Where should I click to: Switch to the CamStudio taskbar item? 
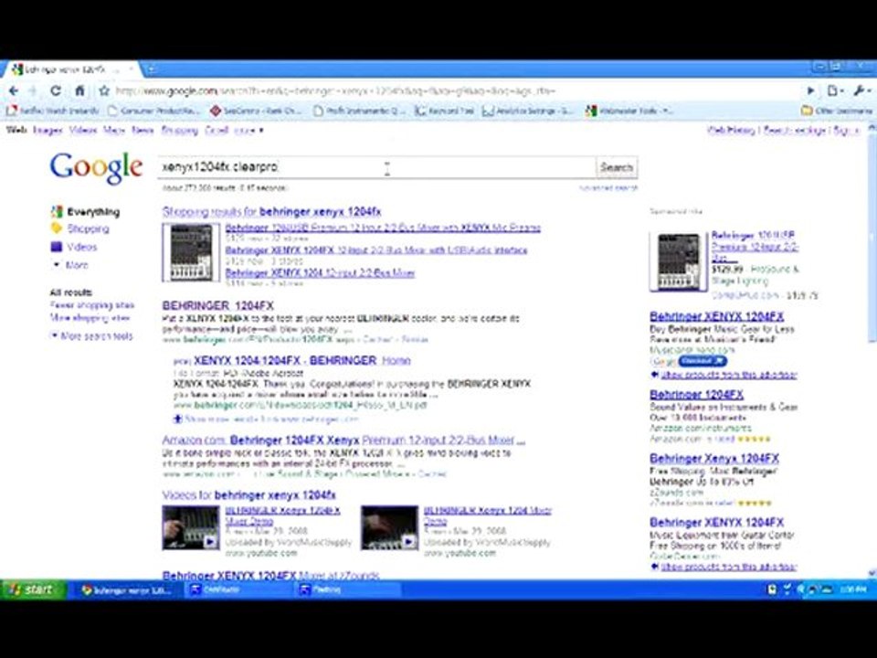[x=239, y=589]
